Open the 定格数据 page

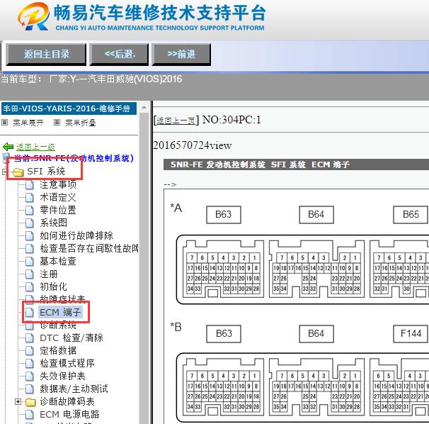[58, 350]
